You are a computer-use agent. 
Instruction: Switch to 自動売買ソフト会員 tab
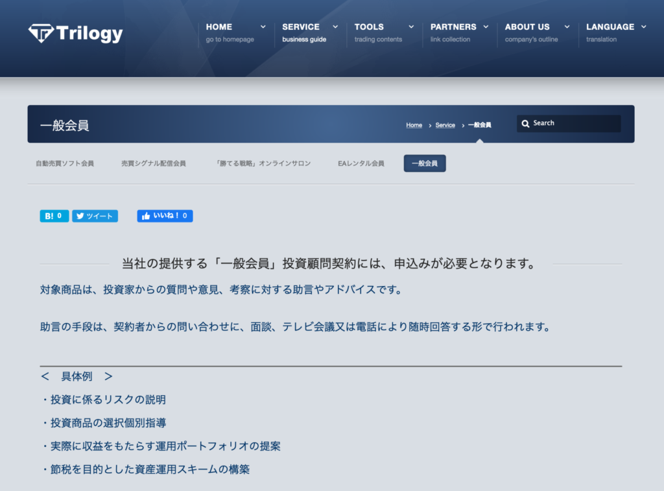[x=65, y=163]
